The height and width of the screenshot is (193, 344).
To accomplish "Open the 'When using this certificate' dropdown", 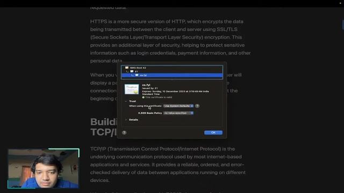I will [x=178, y=106].
